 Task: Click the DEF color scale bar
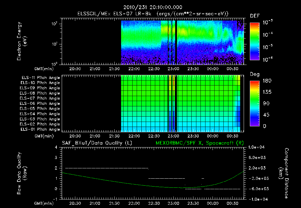click(255, 41)
